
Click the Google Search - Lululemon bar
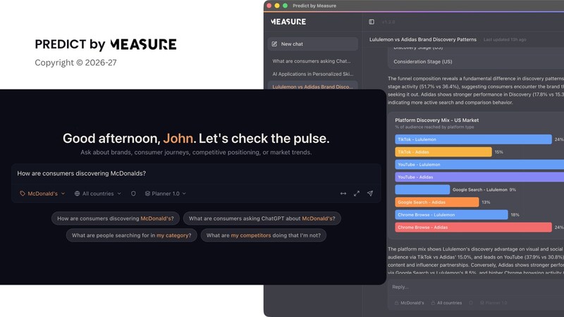[422, 189]
